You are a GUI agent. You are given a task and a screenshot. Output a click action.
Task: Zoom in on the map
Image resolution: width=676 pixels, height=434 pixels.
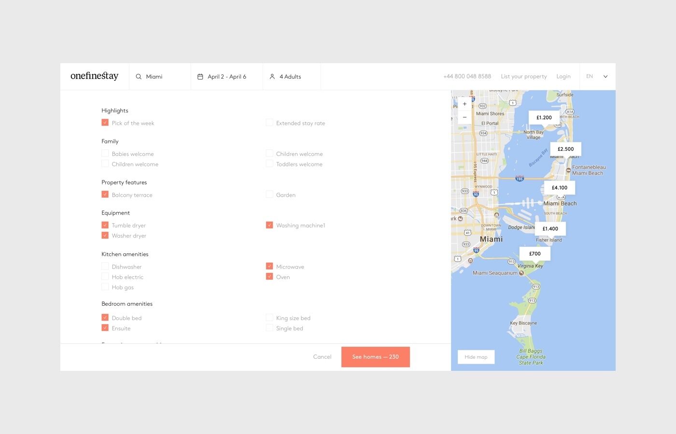coord(465,104)
